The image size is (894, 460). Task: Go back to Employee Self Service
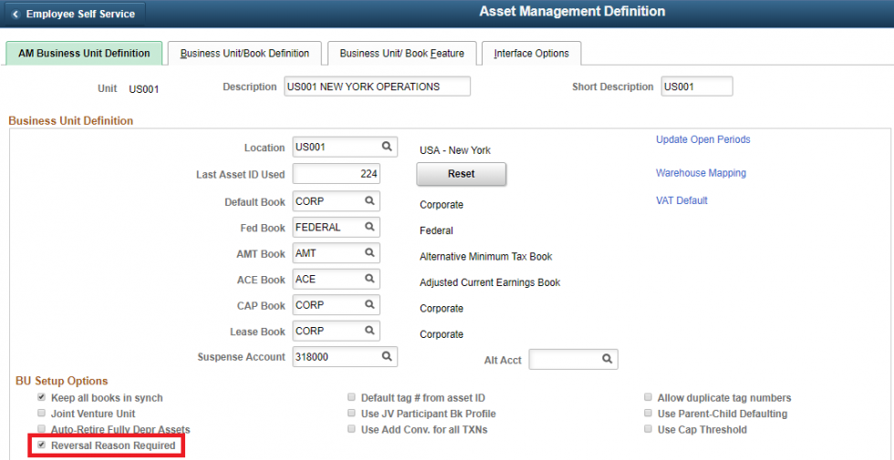73,15
